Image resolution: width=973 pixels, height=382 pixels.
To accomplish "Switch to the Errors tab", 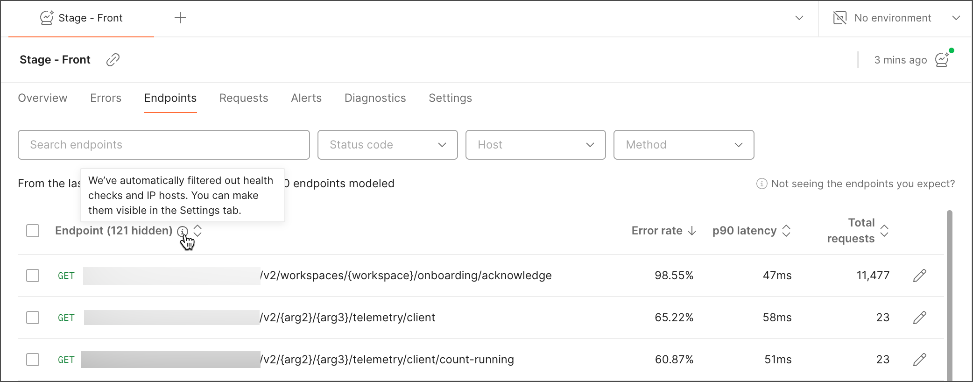I will point(106,98).
